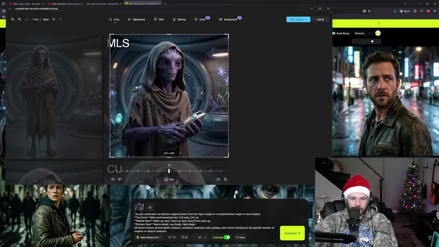The height and width of the screenshot is (247, 439).
Task: Switch to the Erase AI tab
Action: (x=202, y=19)
